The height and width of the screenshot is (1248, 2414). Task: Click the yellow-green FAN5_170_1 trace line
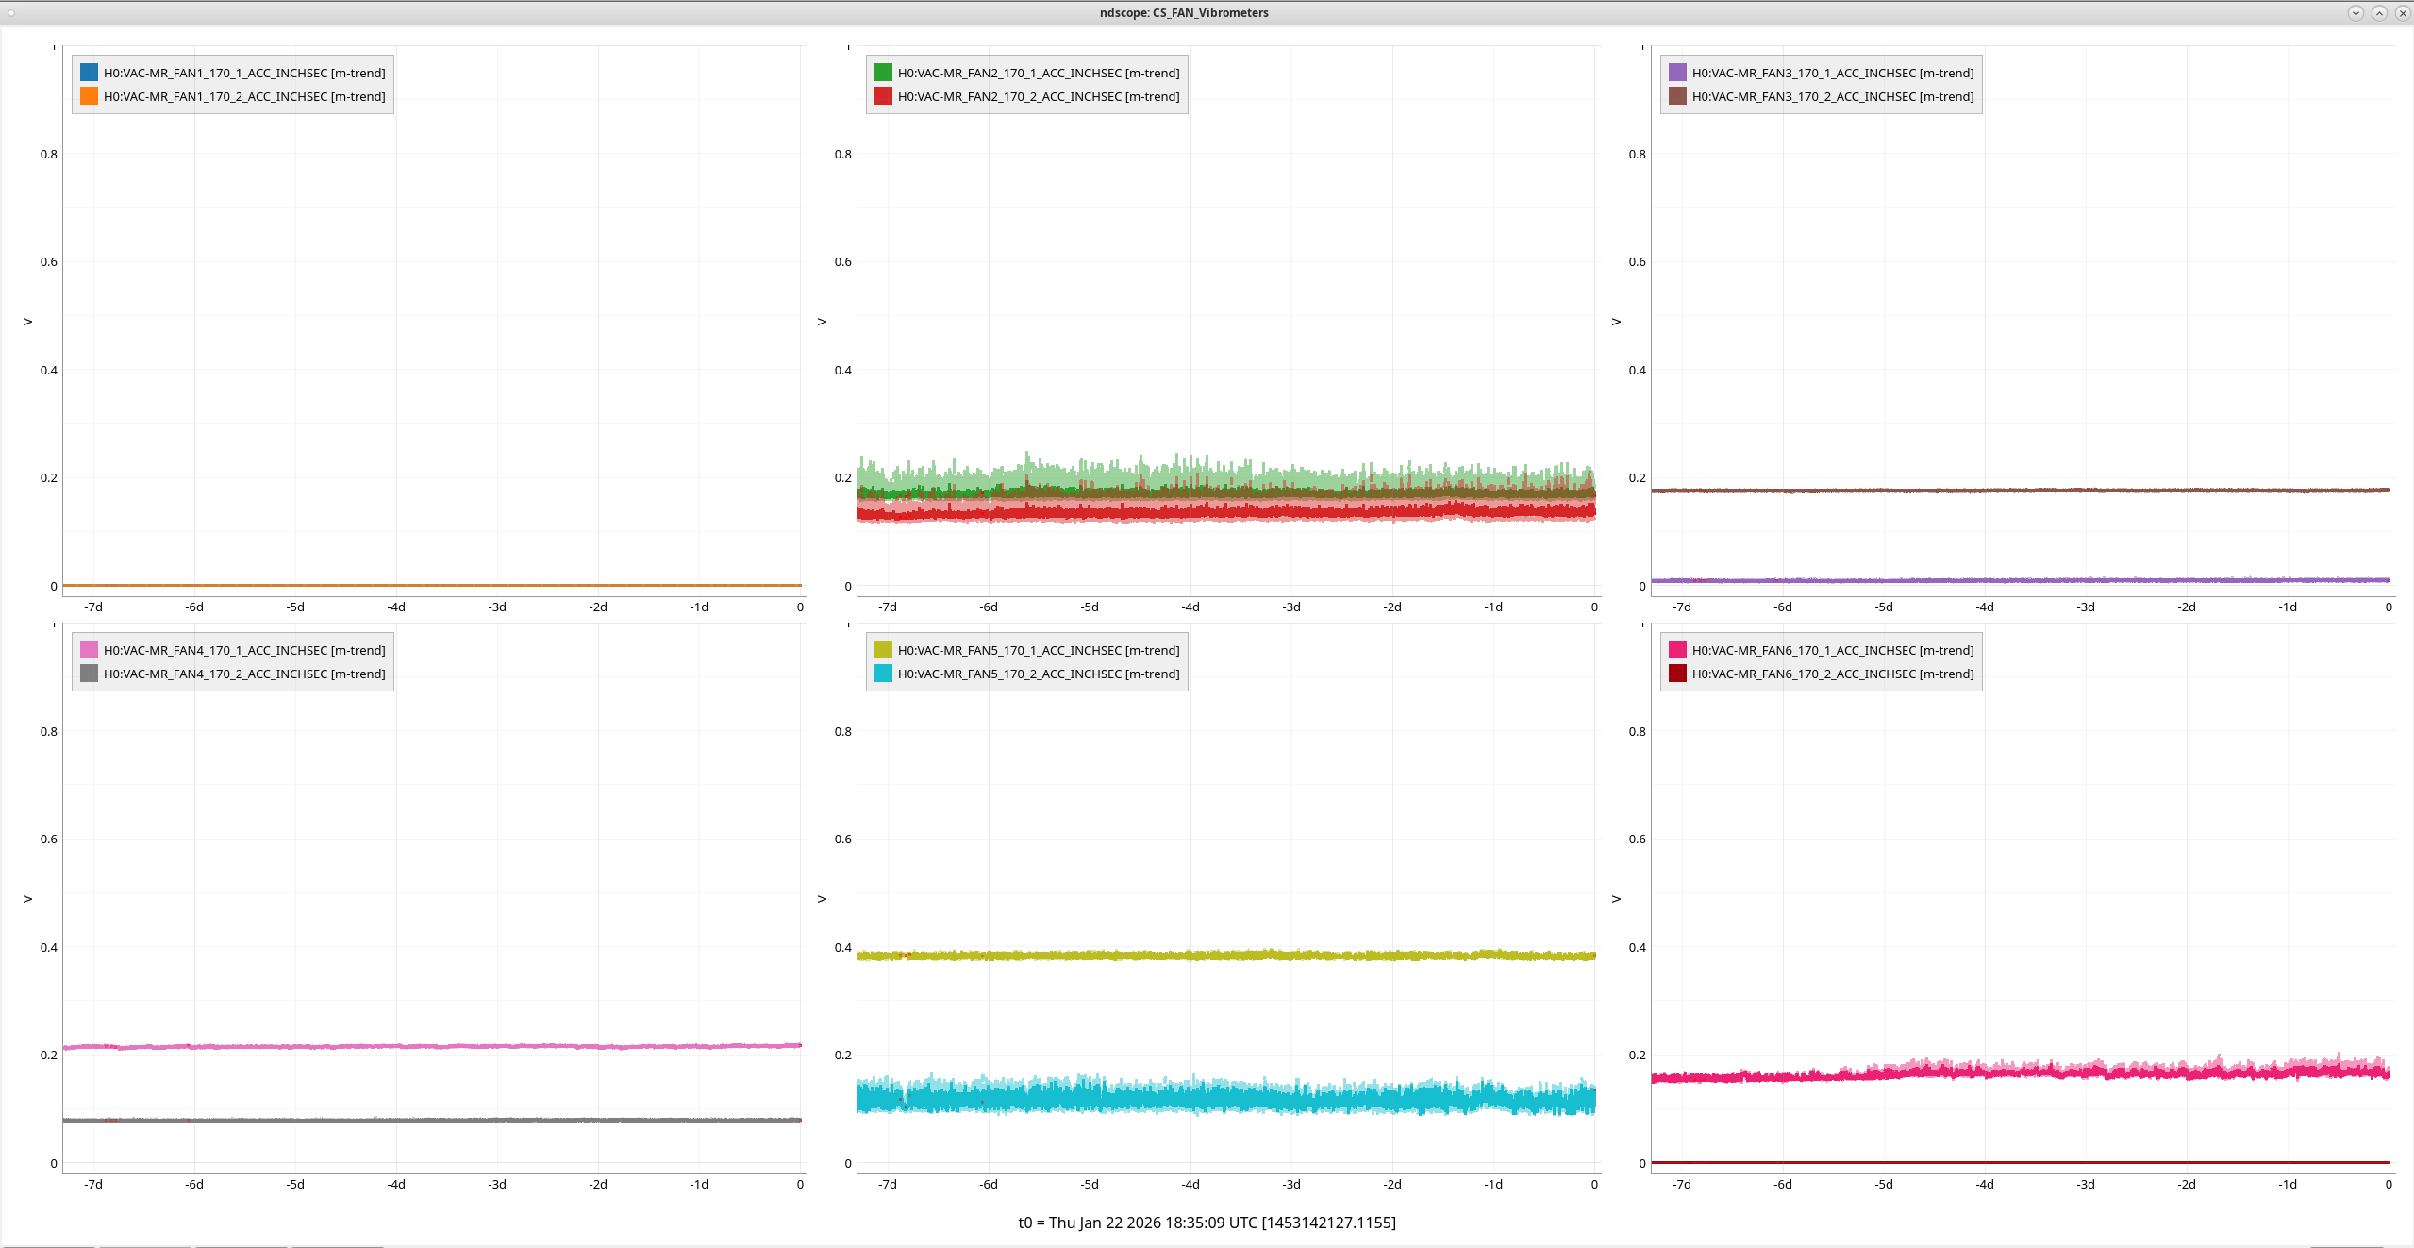1226,956
